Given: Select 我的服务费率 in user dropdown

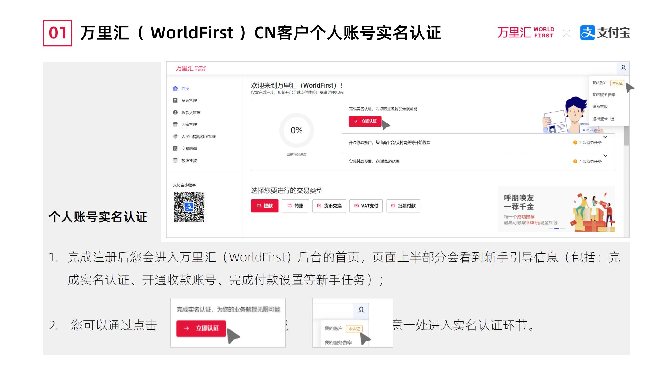Looking at the screenshot, I should coord(604,95).
